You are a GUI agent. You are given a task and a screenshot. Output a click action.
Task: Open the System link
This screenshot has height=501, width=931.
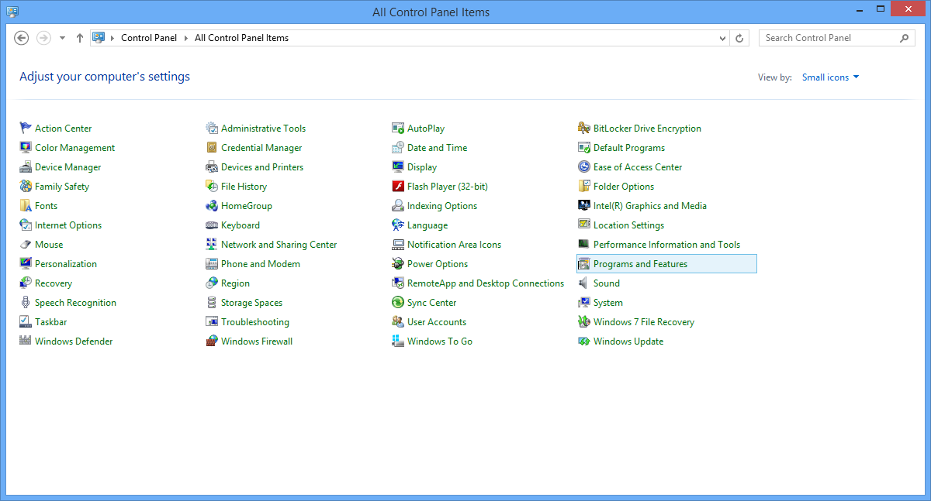tap(608, 303)
